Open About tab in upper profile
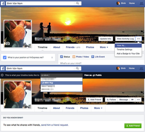145x132 pixels. click(57, 47)
